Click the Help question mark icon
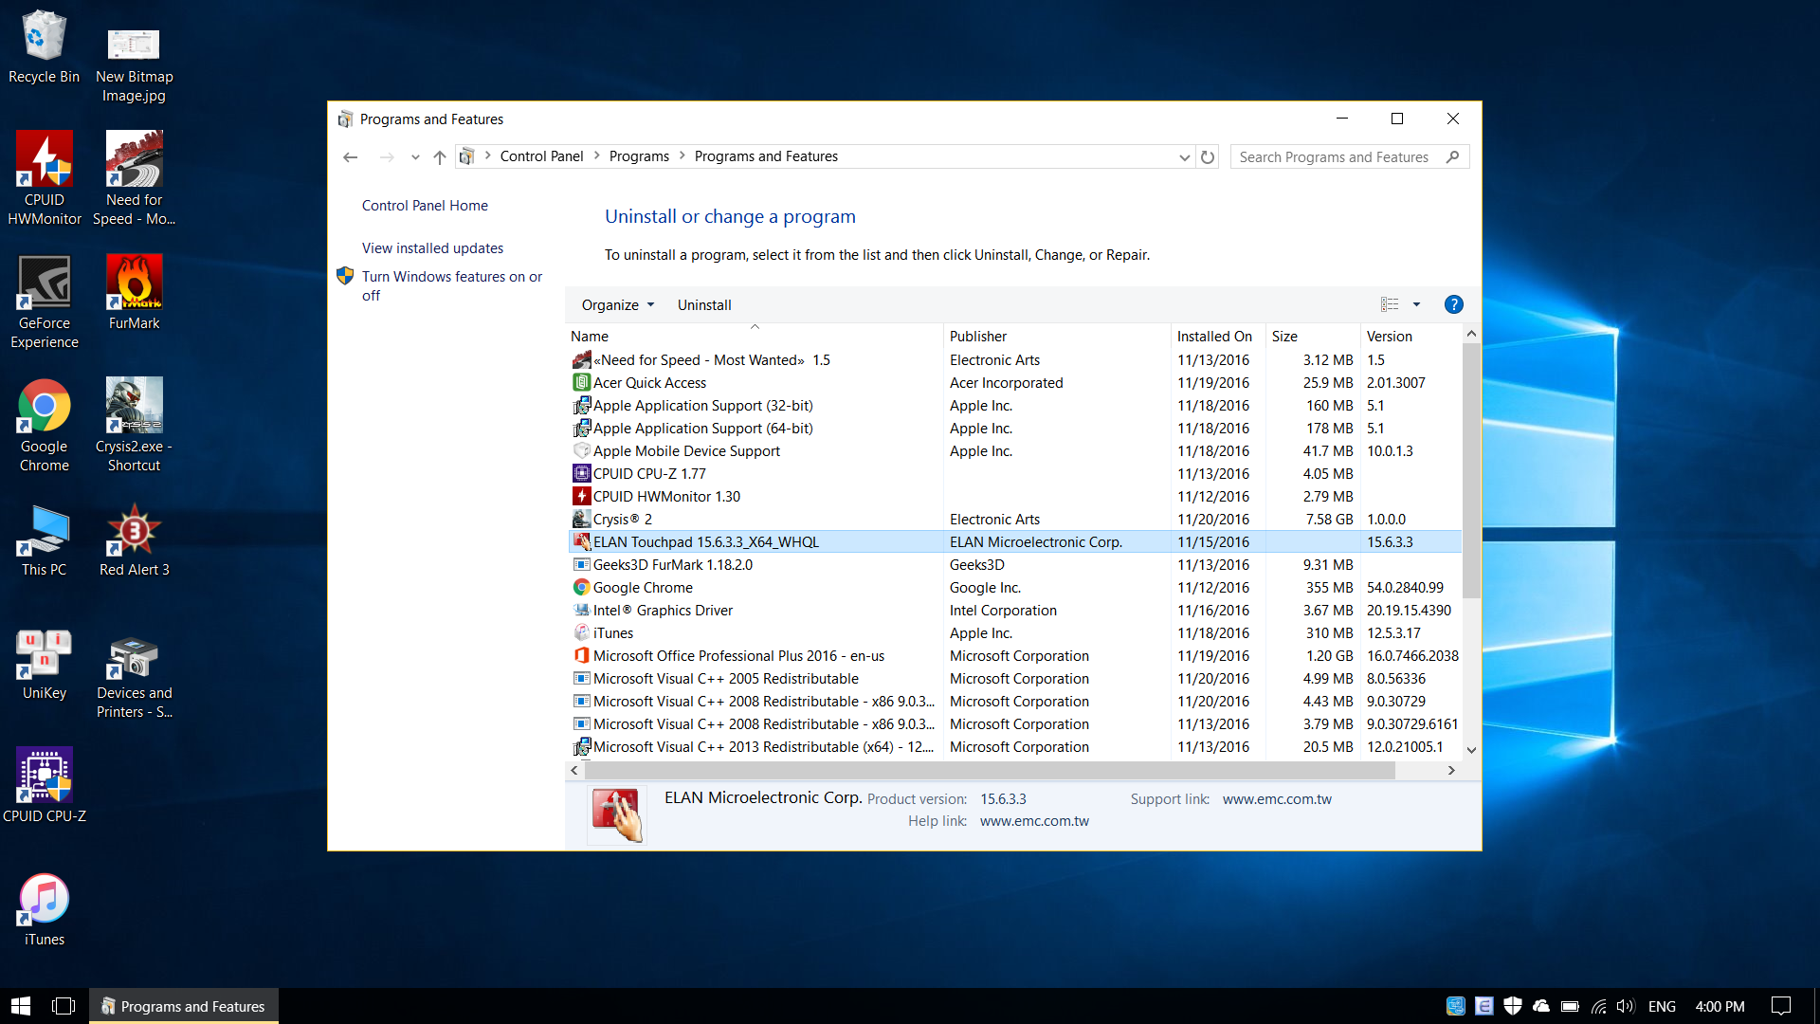The width and height of the screenshot is (1820, 1024). point(1453,304)
